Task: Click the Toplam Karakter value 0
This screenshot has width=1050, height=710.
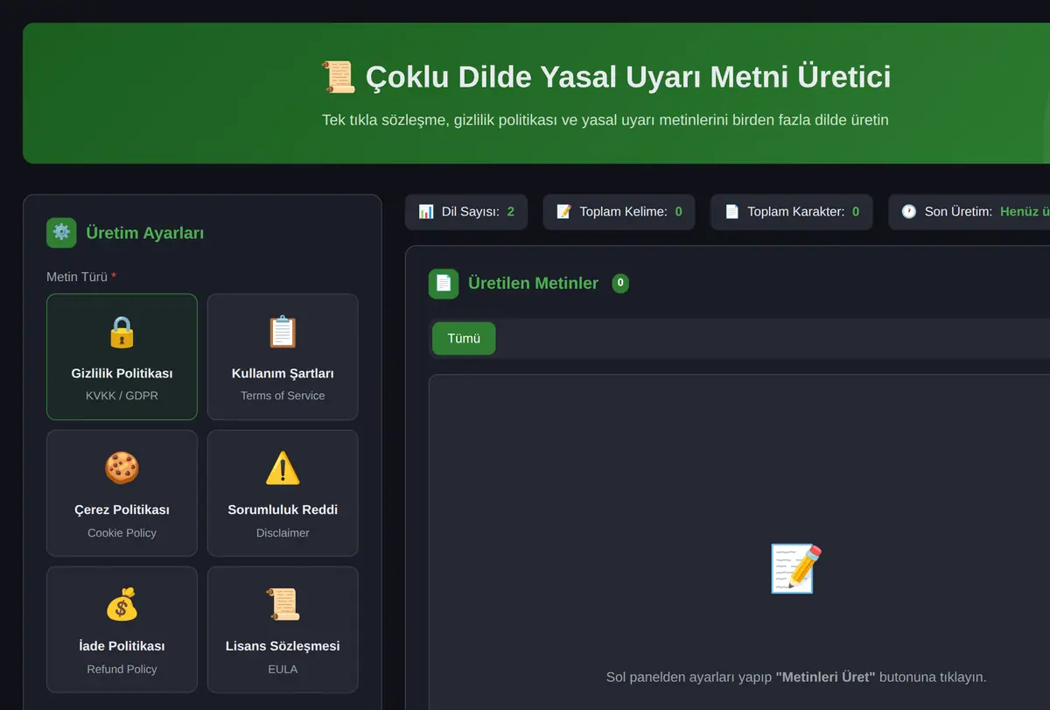Action: (856, 212)
